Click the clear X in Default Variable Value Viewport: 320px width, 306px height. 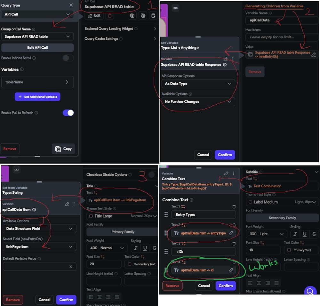pyautogui.click(x=71, y=267)
